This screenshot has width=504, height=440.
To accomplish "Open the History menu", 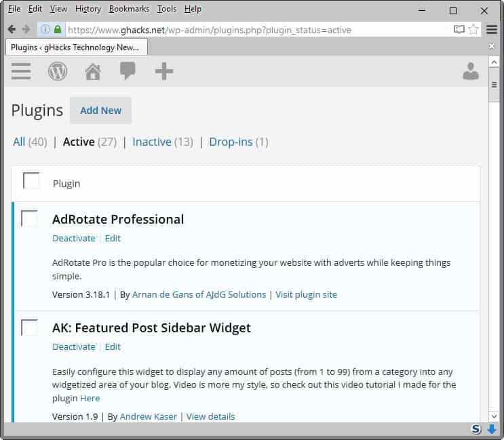I will point(88,9).
